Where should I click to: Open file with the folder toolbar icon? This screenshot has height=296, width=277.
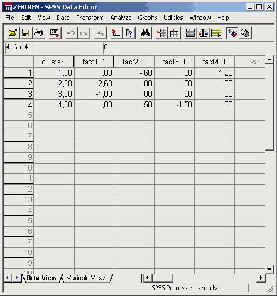click(13, 33)
